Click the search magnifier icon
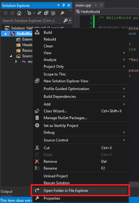Viewport: 139px width, 203px height. tap(66, 20)
